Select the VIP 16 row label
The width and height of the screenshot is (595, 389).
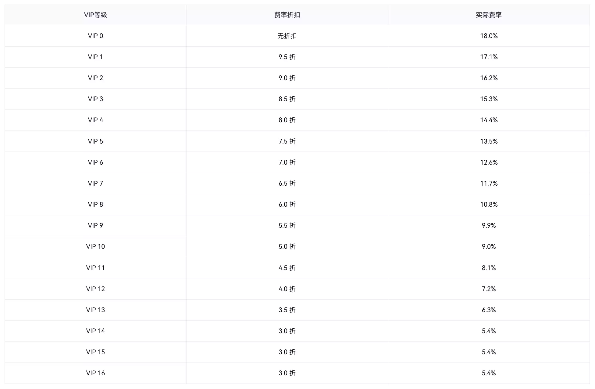pos(95,373)
